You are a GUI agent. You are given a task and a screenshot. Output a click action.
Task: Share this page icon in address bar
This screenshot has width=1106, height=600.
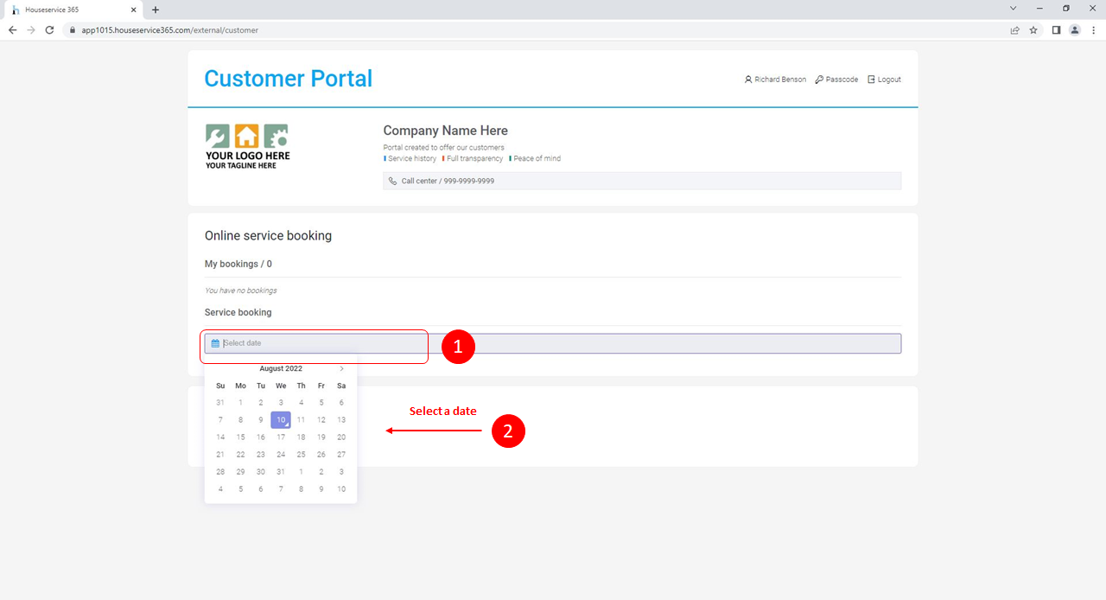tap(1015, 29)
